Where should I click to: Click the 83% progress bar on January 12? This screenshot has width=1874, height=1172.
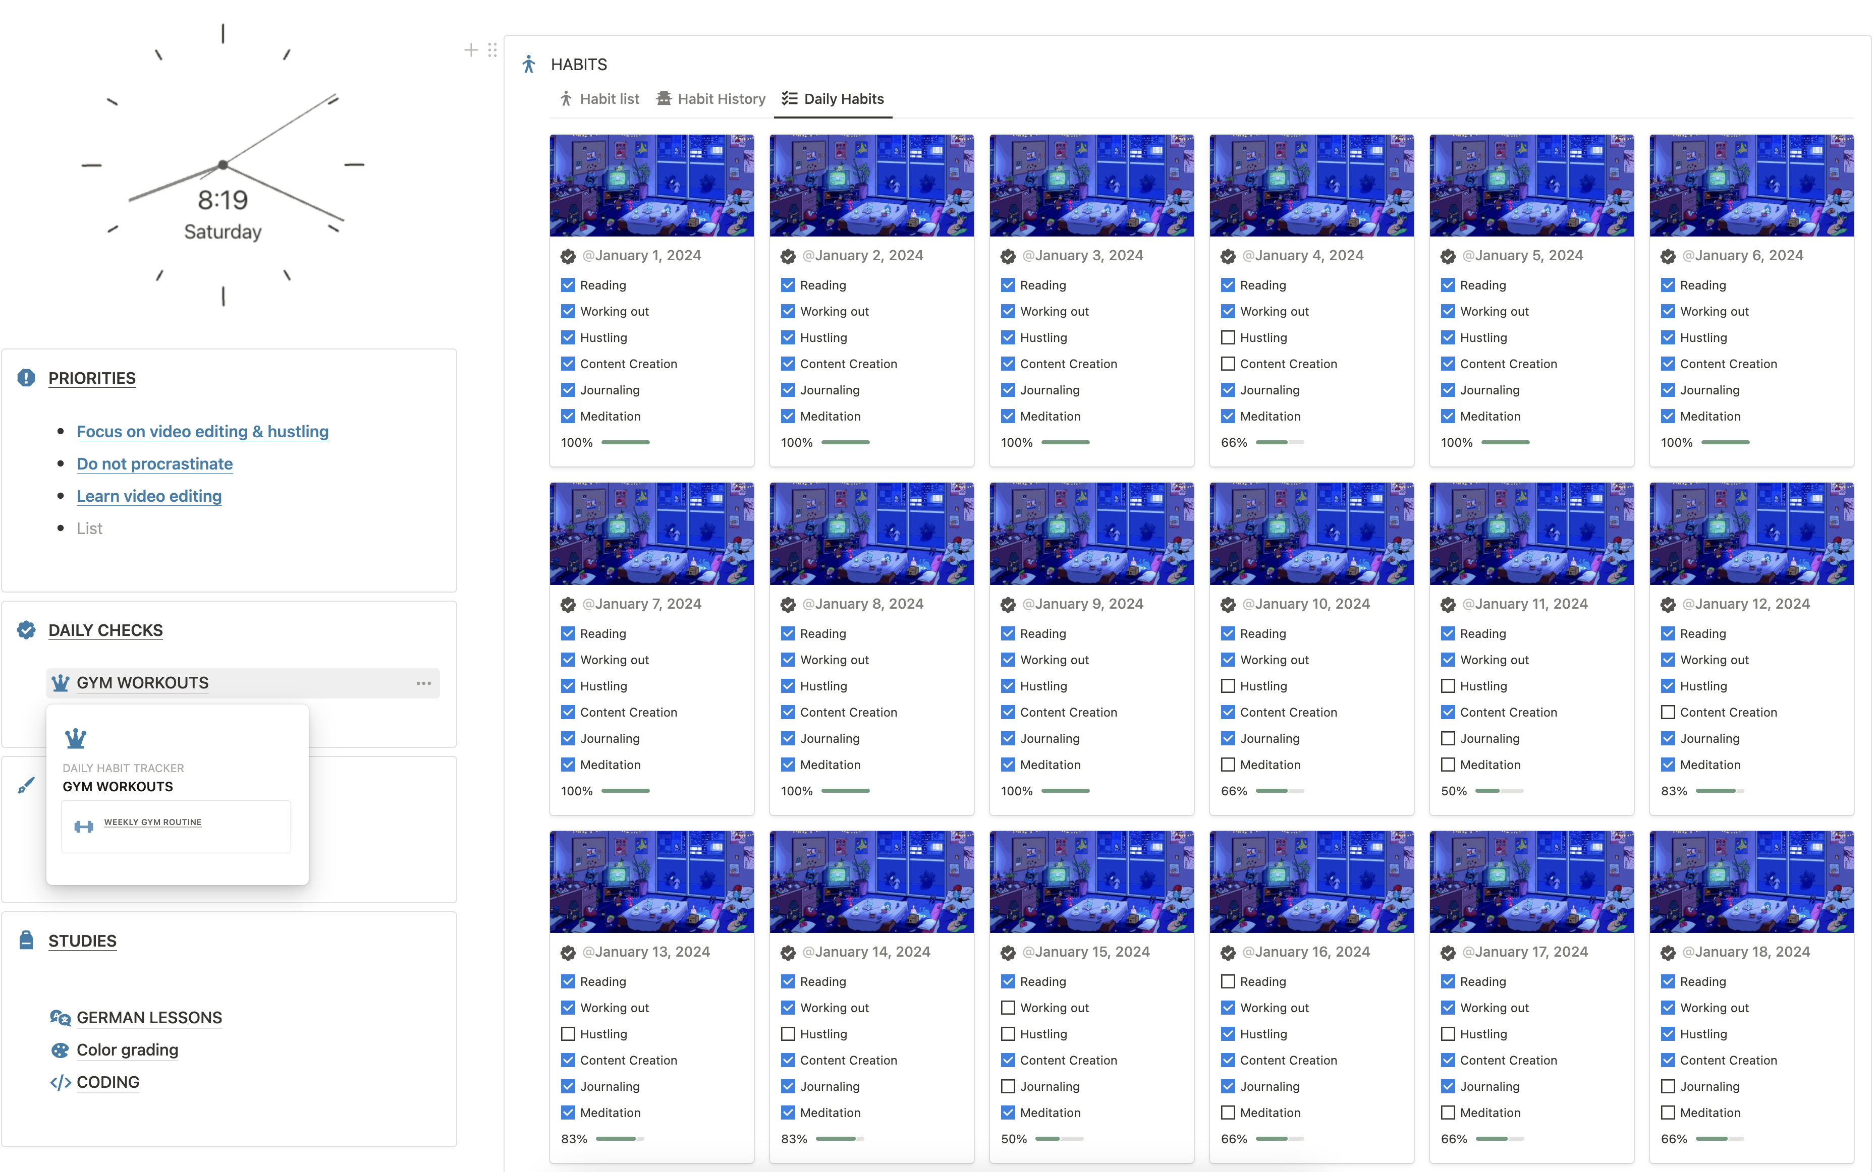point(1720,791)
